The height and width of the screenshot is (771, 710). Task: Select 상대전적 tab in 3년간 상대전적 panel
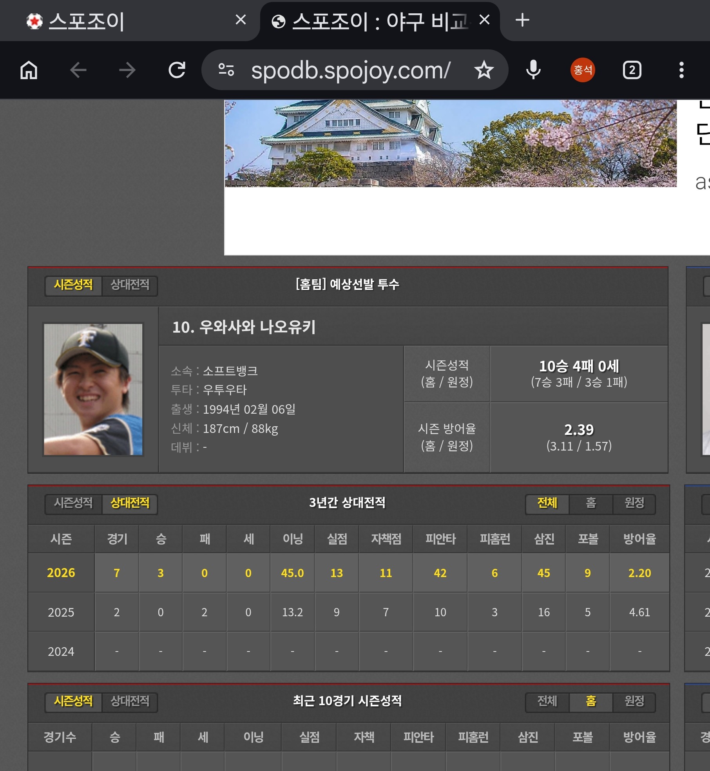click(x=130, y=503)
